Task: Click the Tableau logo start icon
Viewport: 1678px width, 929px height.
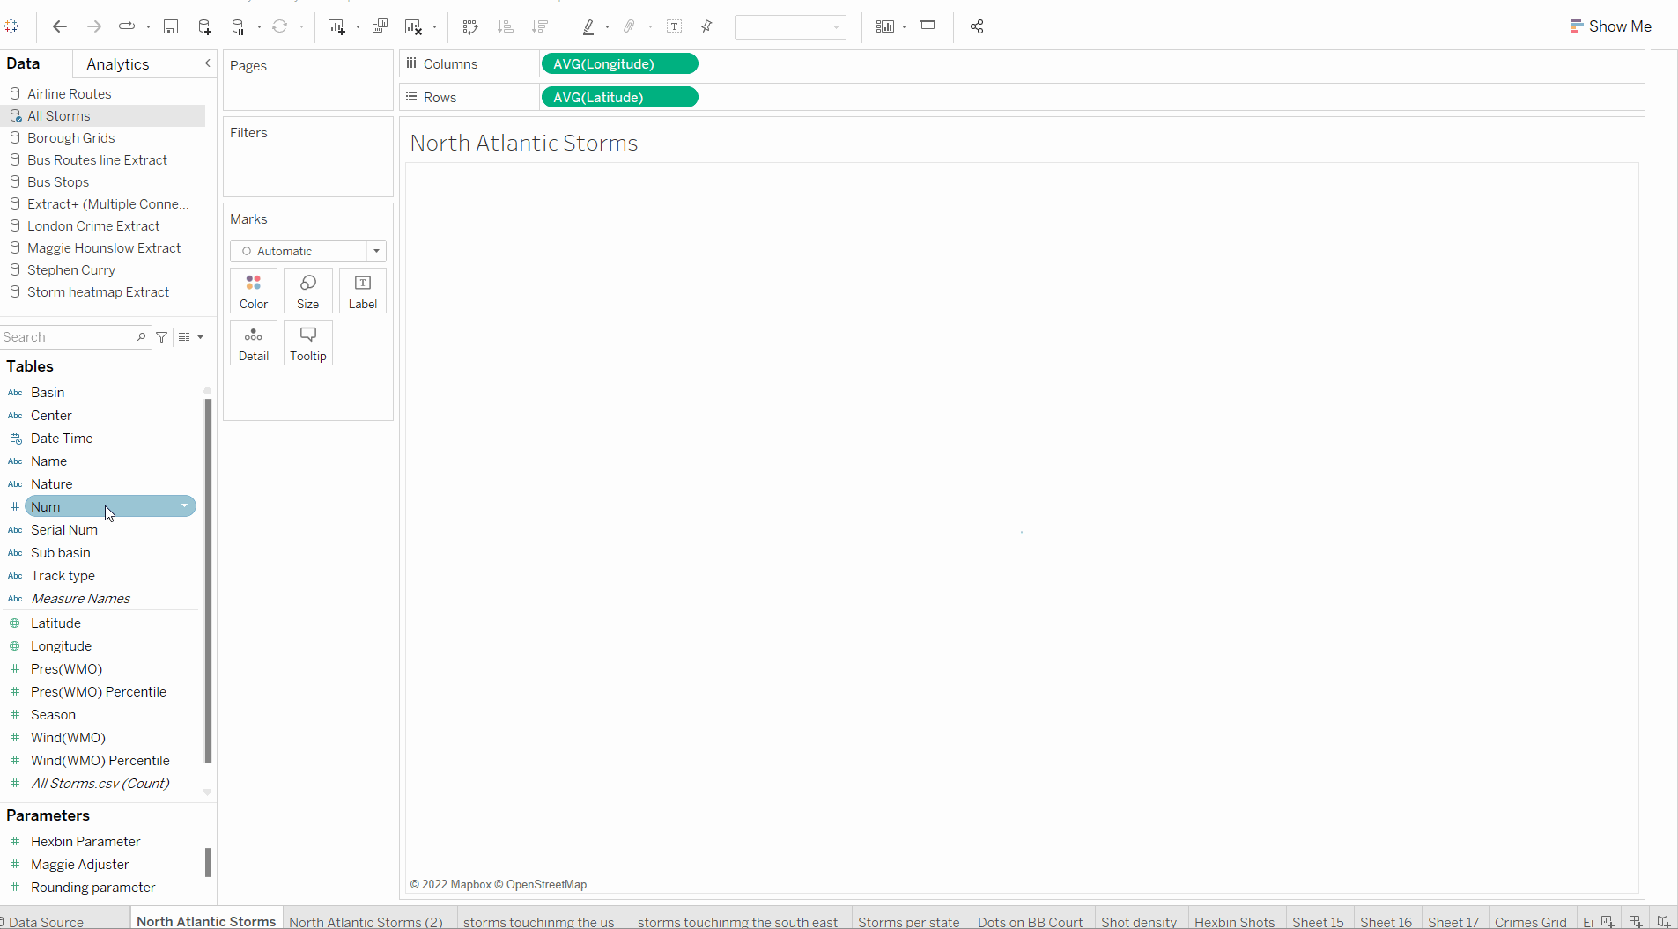Action: [x=11, y=26]
